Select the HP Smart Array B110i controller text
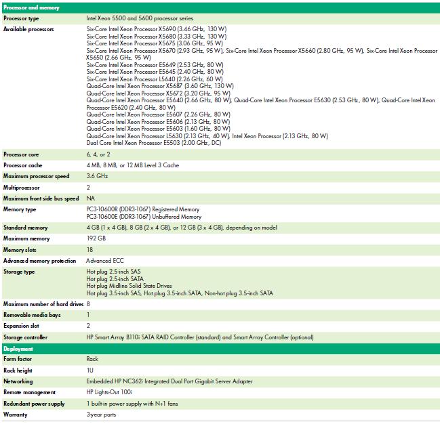 [x=200, y=337]
